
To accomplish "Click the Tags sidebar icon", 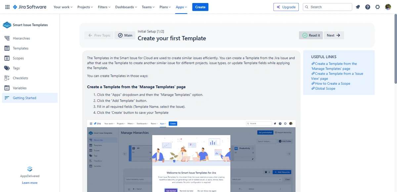I will tap(7, 68).
